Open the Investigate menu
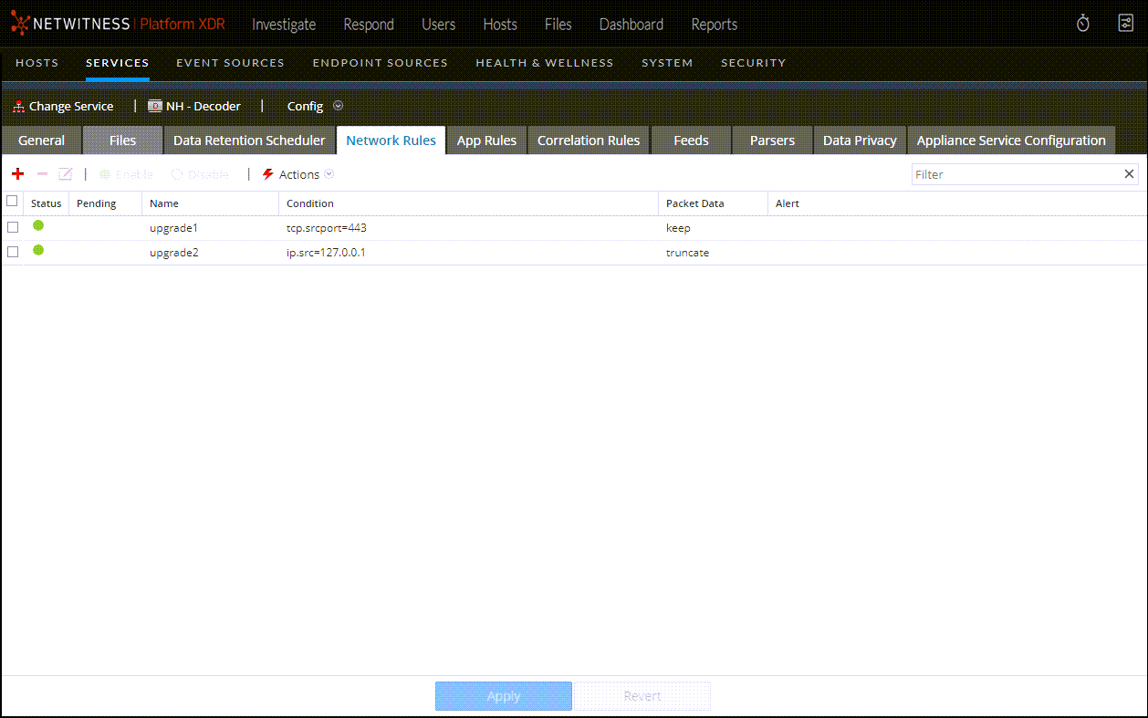The height and width of the screenshot is (718, 1148). pos(284,25)
